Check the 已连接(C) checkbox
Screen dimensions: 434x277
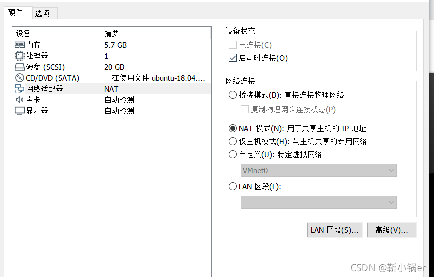coord(233,45)
